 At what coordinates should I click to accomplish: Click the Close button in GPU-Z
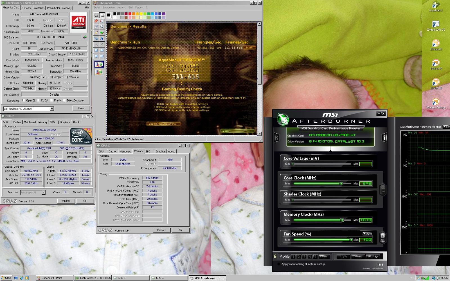[x=81, y=108]
